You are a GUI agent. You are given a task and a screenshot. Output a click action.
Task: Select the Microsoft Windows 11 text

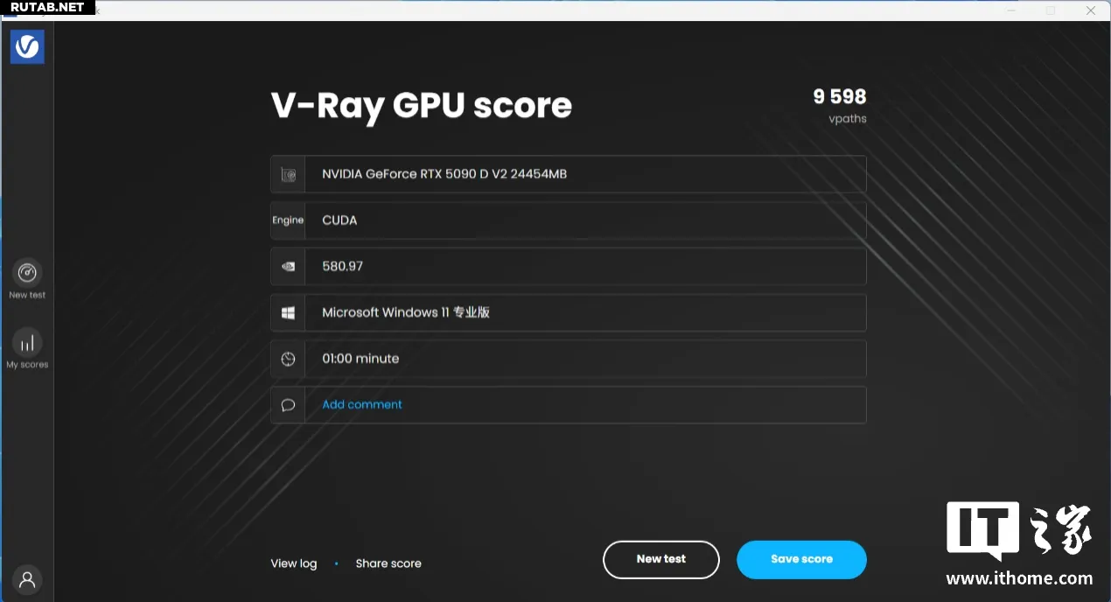(x=406, y=312)
